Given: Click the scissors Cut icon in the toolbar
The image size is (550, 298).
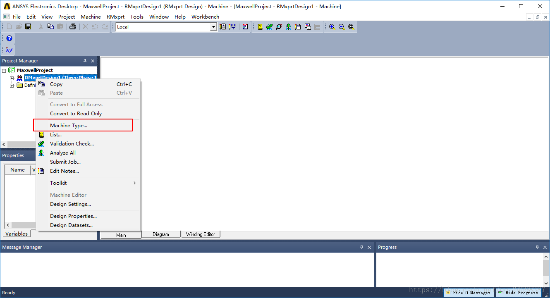Looking at the screenshot, I should pyautogui.click(x=41, y=26).
